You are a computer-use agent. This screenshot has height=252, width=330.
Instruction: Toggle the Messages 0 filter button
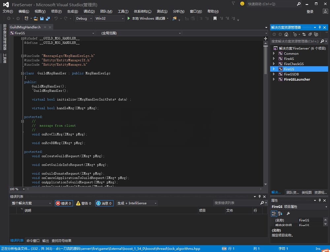point(104,203)
